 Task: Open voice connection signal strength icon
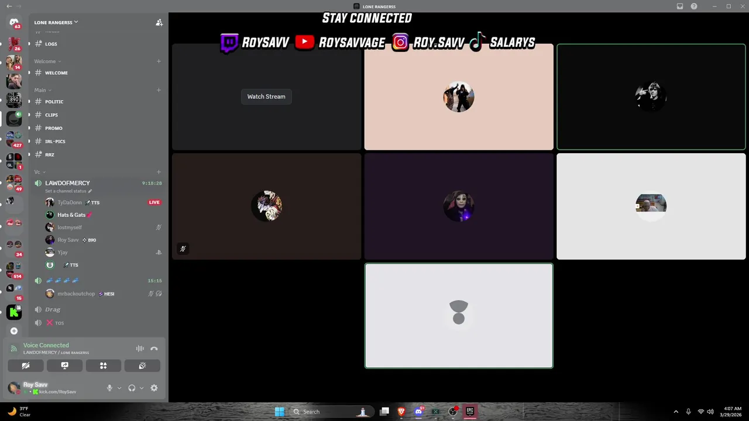coord(14,348)
